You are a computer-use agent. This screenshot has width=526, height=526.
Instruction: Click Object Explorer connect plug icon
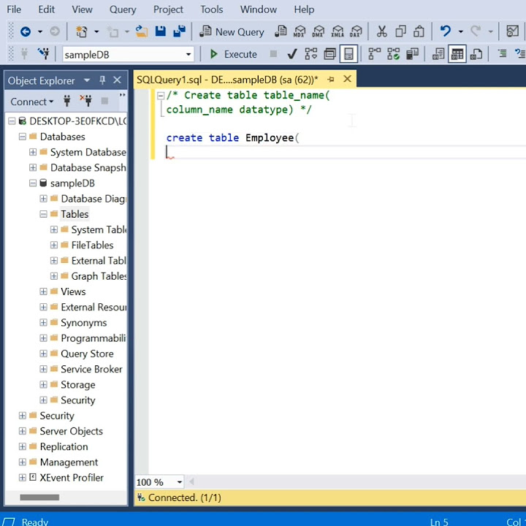click(66, 101)
